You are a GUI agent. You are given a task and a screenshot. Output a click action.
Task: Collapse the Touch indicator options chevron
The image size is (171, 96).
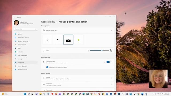coord(112,62)
